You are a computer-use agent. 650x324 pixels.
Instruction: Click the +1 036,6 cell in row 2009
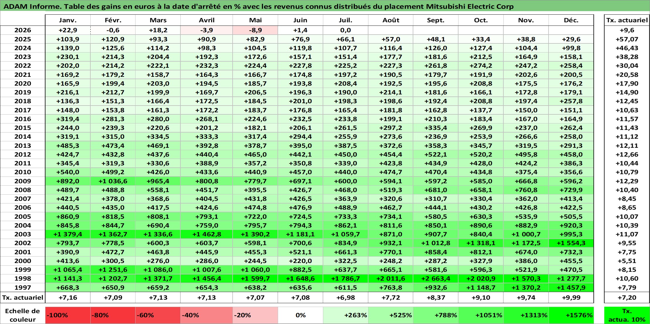tap(113, 181)
